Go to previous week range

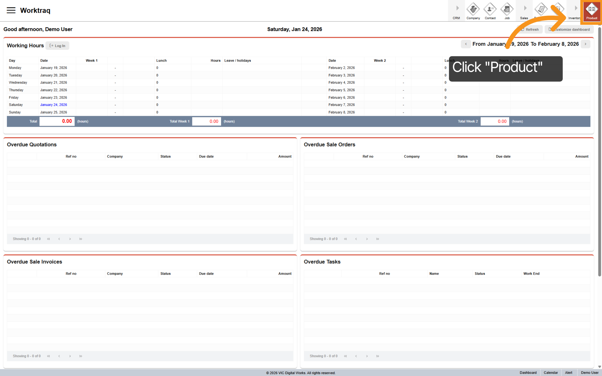coord(466,44)
